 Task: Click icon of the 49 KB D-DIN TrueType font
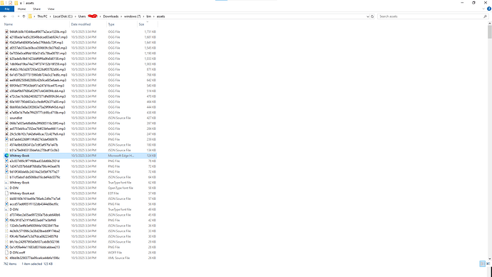[x=6, y=209]
